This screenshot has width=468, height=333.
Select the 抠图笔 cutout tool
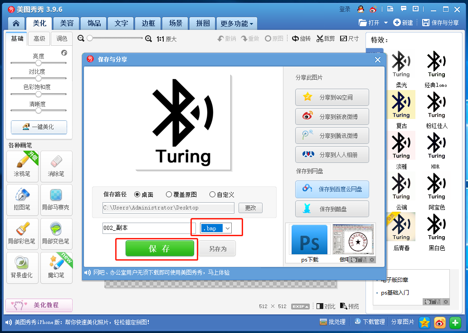(x=22, y=200)
